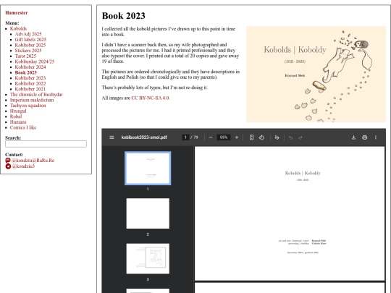Click the fit to page icon
The image size is (391, 293).
pyautogui.click(x=251, y=137)
